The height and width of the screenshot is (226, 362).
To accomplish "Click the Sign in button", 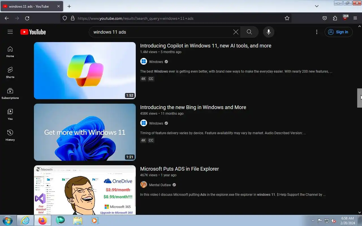I will coord(339,32).
